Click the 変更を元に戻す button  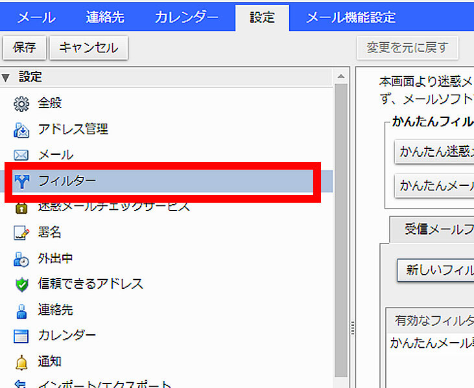point(407,47)
